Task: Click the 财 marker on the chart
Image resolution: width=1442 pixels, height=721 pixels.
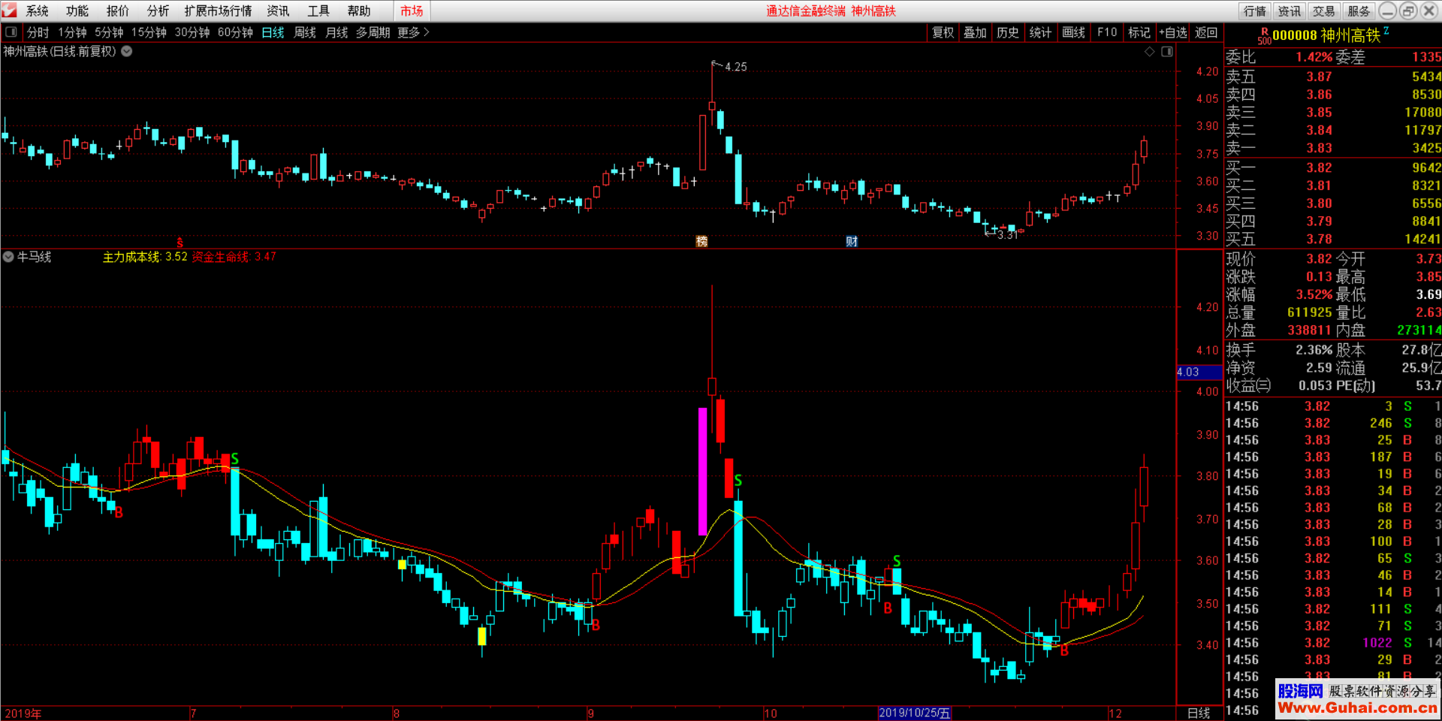Action: [852, 241]
